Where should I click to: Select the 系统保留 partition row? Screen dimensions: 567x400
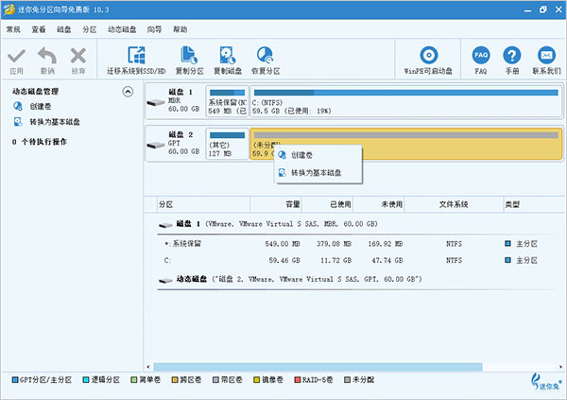pyautogui.click(x=356, y=244)
